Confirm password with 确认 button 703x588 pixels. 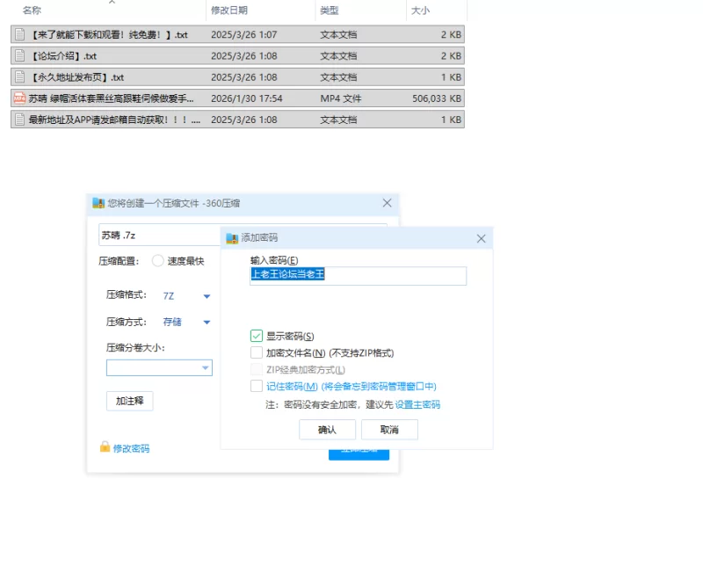tap(327, 430)
